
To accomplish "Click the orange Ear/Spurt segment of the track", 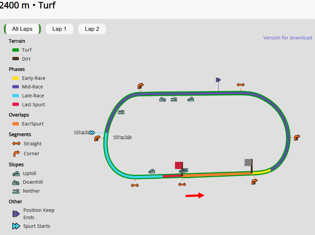I will 217,174.
